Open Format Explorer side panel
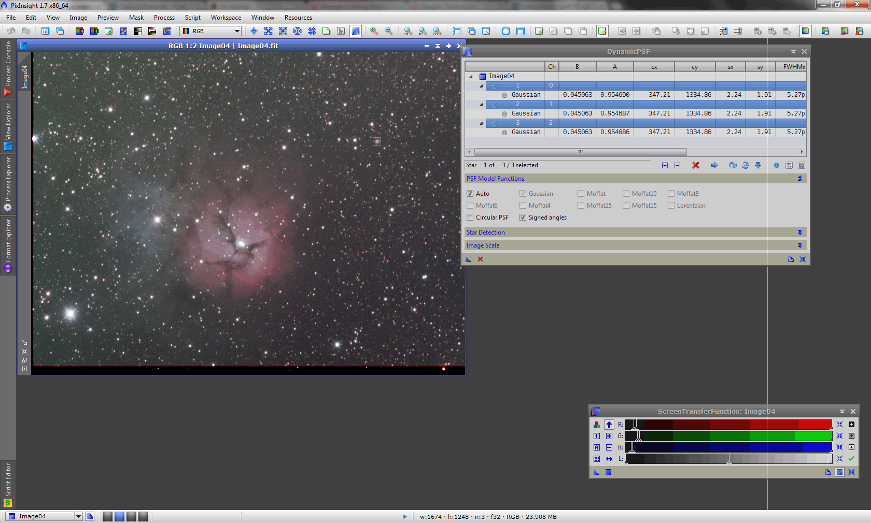Screen dimensions: 871x523 (x=8, y=245)
